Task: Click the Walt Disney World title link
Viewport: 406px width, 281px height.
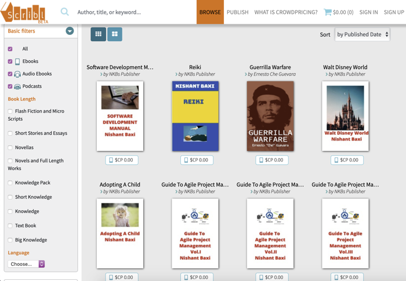Action: [345, 67]
